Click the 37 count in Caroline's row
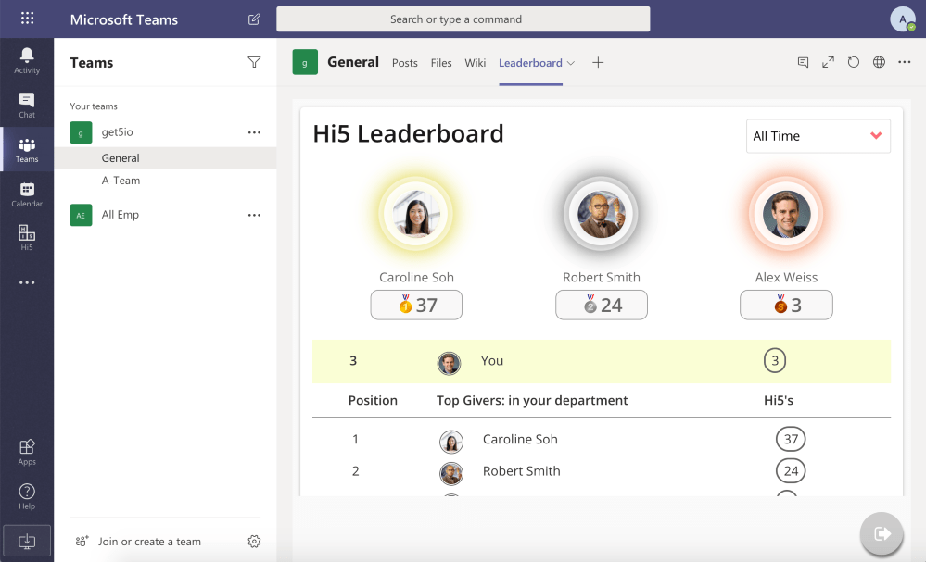 pos(791,439)
